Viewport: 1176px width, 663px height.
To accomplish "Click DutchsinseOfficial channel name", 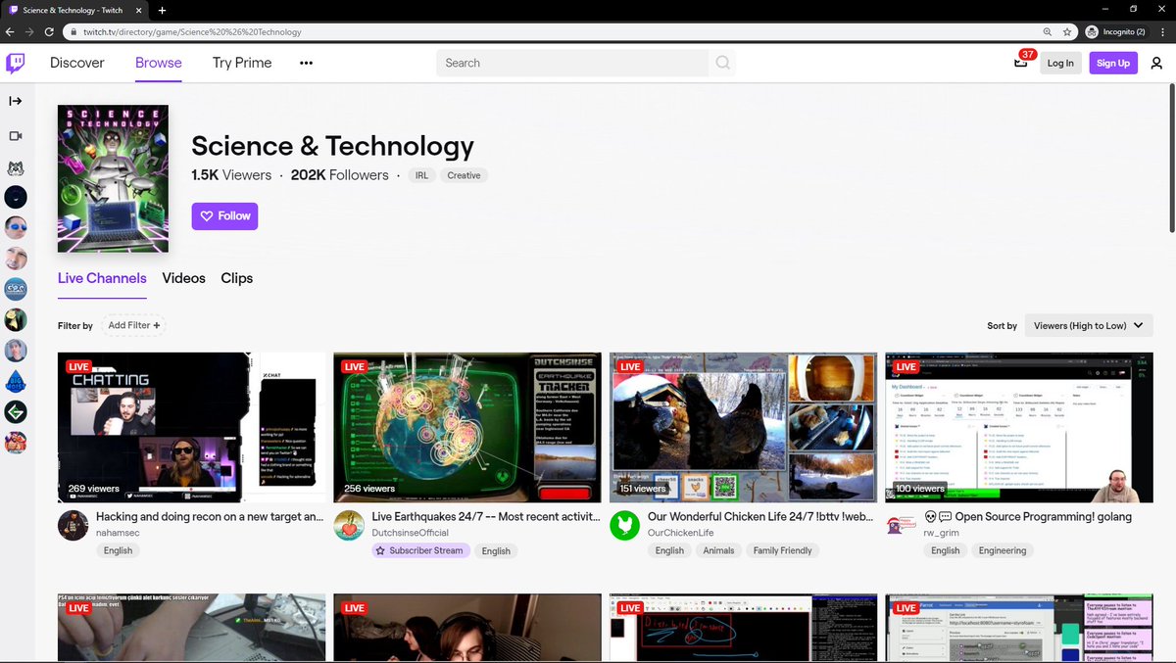I will point(410,533).
